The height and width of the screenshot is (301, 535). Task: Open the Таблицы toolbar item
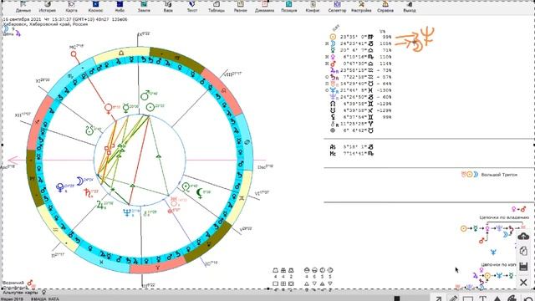pyautogui.click(x=217, y=7)
